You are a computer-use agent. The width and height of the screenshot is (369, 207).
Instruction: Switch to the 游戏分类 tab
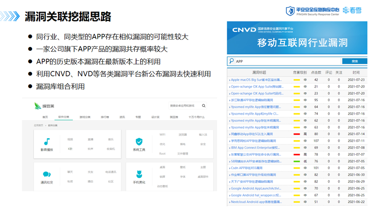tap(85, 117)
